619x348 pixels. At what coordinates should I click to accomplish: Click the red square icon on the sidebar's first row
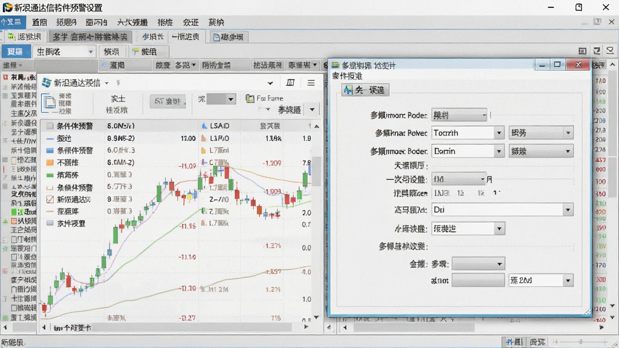[5, 77]
